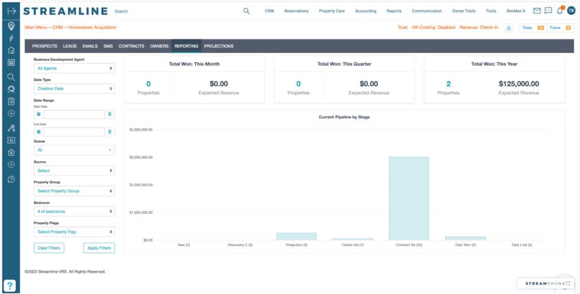580x294 pixels.
Task: Clear Start Date with trash icon
Action: (109, 114)
